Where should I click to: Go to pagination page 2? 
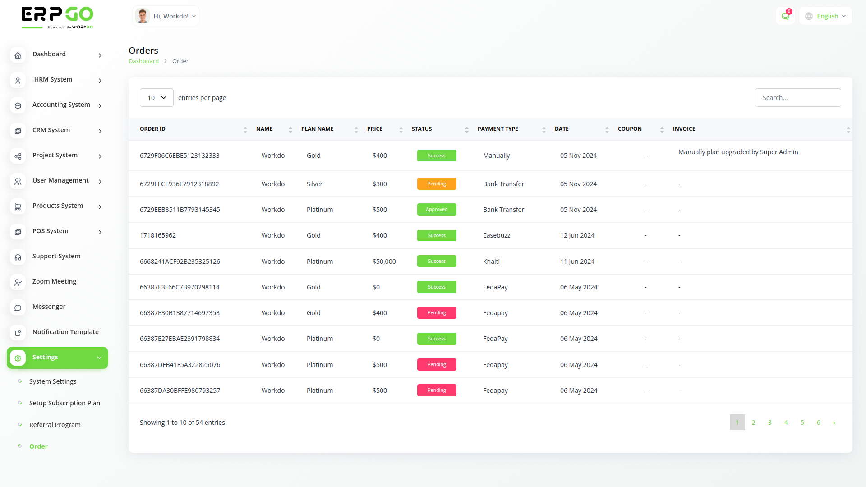(x=753, y=423)
